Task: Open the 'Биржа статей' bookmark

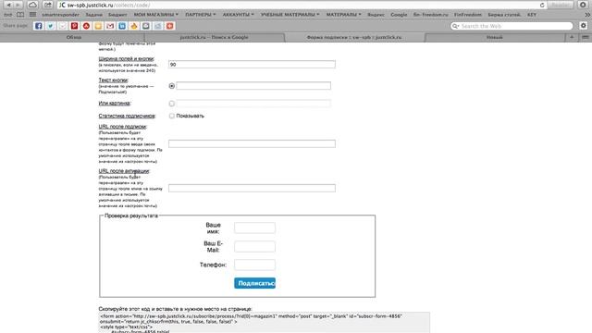Action: pyautogui.click(x=504, y=15)
